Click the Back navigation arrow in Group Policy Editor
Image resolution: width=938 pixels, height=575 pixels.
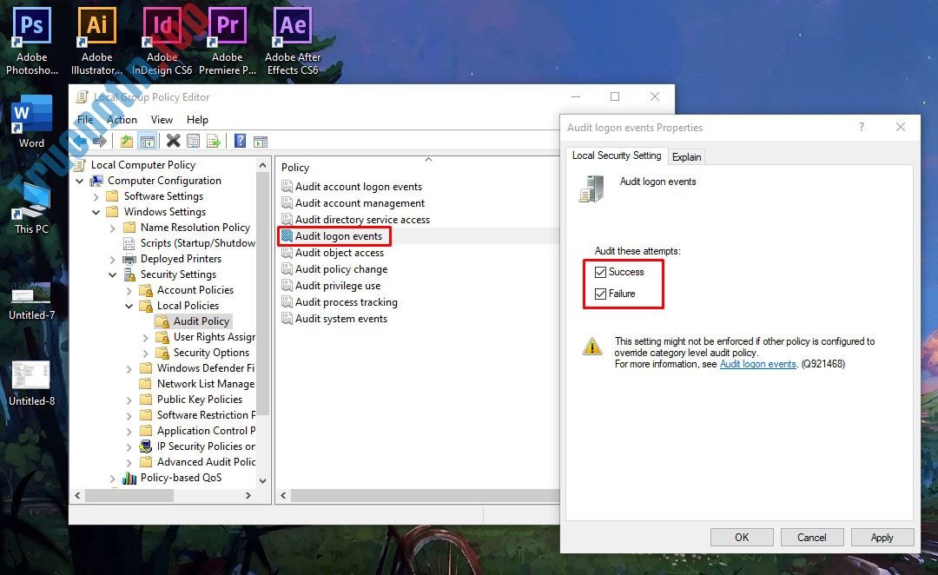81,140
